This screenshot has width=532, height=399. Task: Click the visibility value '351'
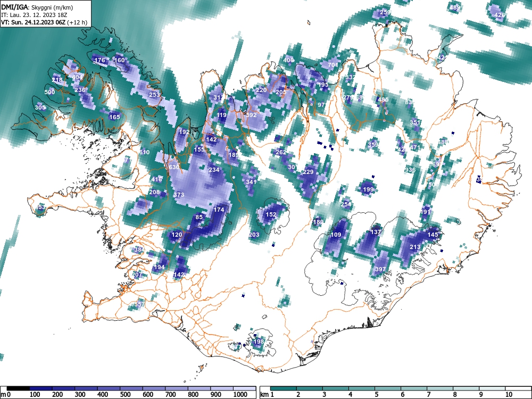point(415,122)
